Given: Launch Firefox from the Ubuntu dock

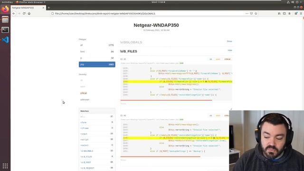Looking at the screenshot, I should 5,9.
